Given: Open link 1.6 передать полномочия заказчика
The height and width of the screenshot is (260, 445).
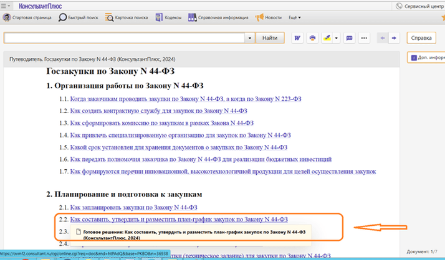Looking at the screenshot, I should [201, 159].
